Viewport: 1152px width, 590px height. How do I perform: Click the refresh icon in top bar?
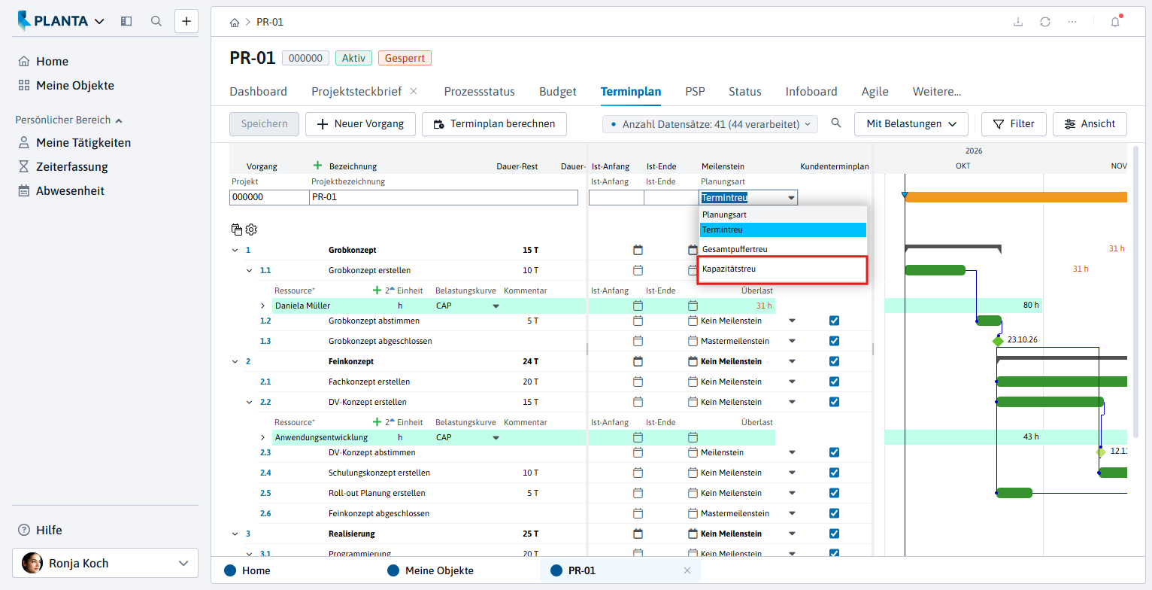tap(1045, 22)
